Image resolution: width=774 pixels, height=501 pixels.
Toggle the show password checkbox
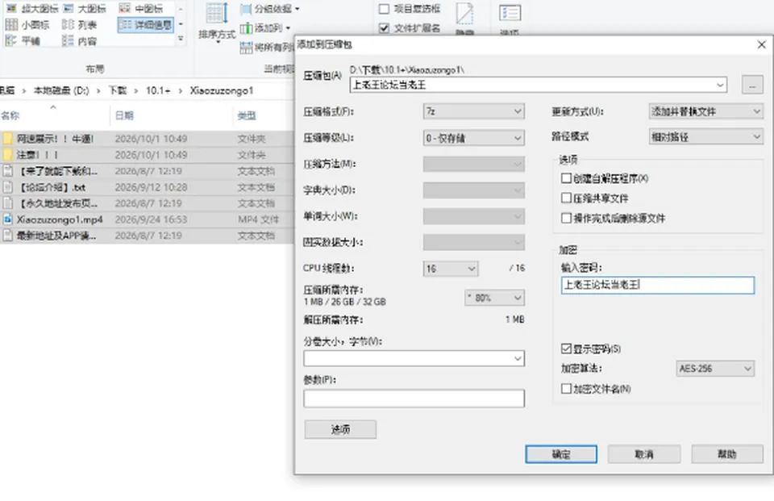coord(566,349)
